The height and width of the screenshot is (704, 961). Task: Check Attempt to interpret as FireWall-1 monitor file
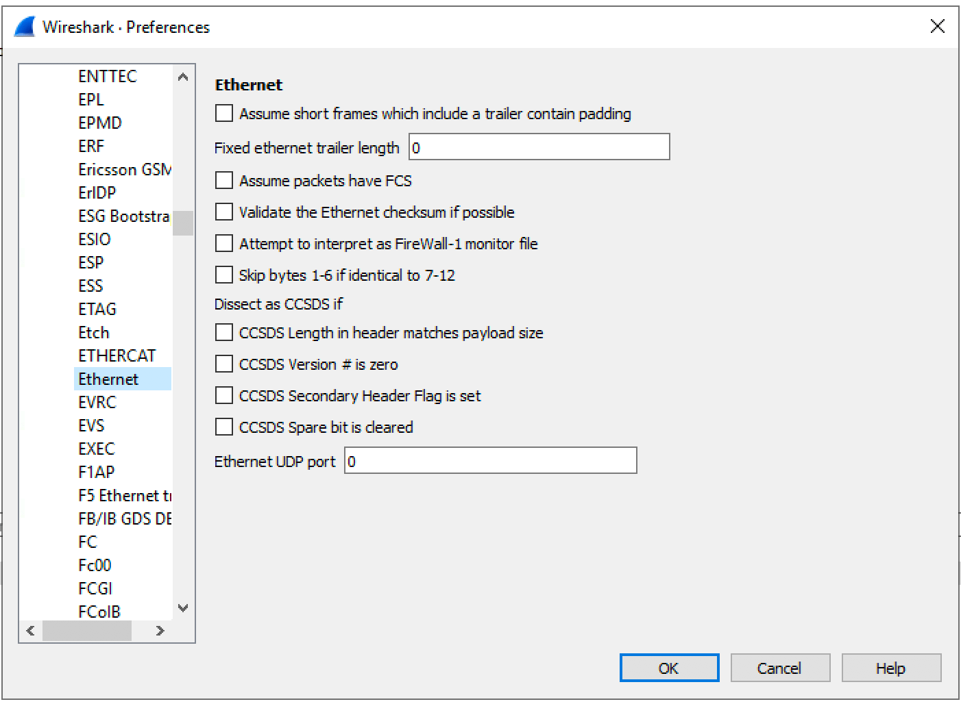point(223,243)
